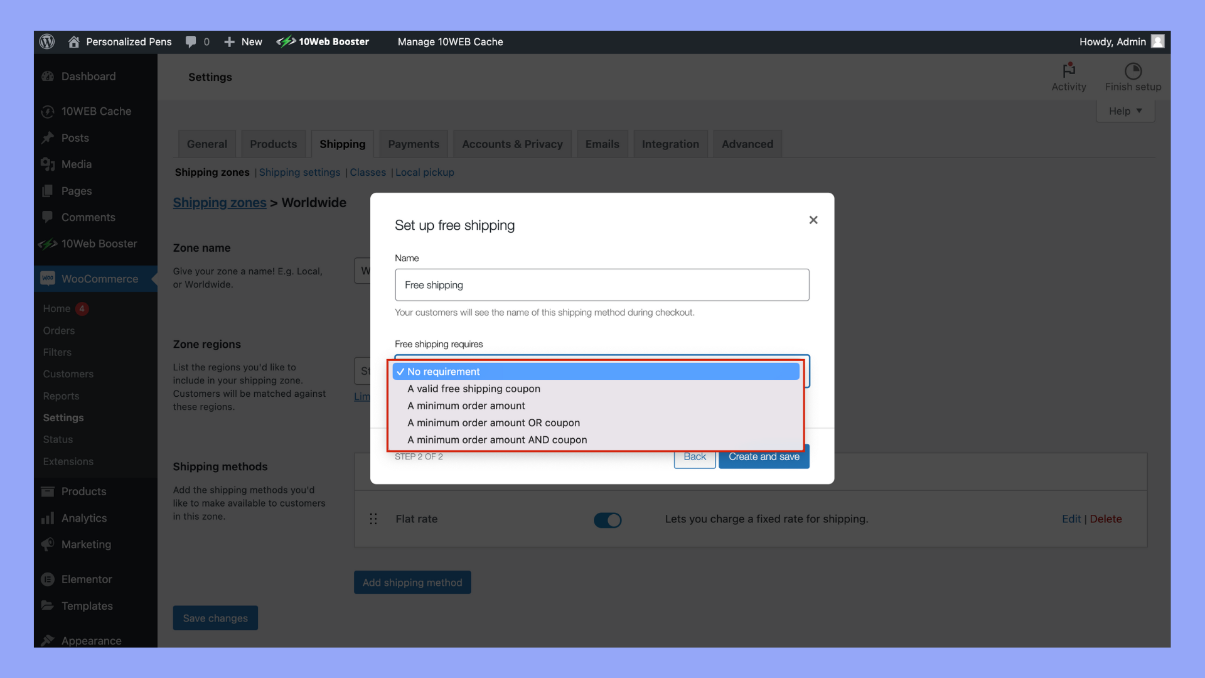
Task: Expand the Help dropdown
Action: coord(1125,111)
